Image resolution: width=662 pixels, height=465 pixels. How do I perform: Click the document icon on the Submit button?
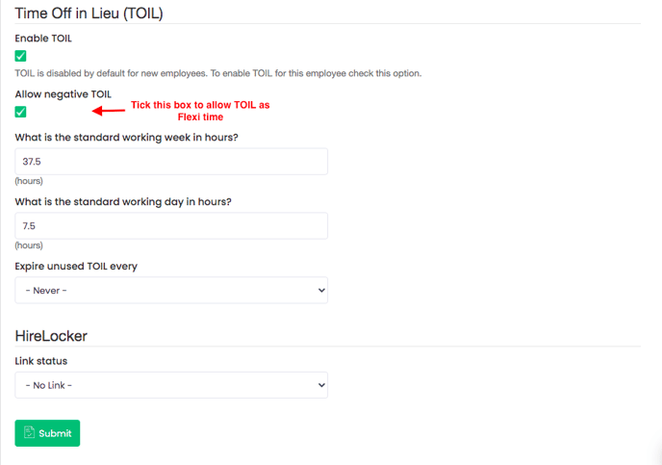click(30, 433)
